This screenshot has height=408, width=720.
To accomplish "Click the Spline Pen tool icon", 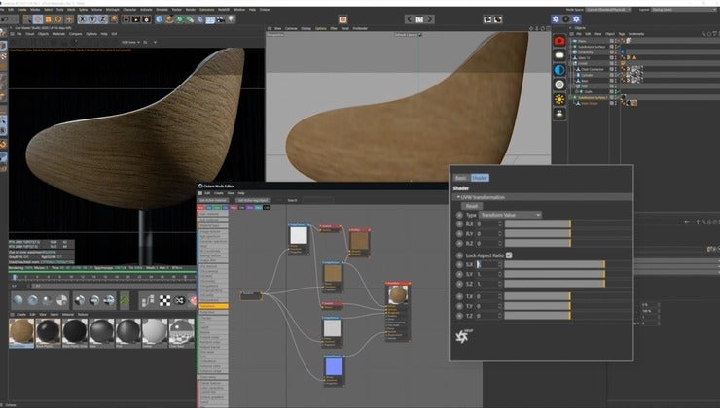I will [x=169, y=19].
